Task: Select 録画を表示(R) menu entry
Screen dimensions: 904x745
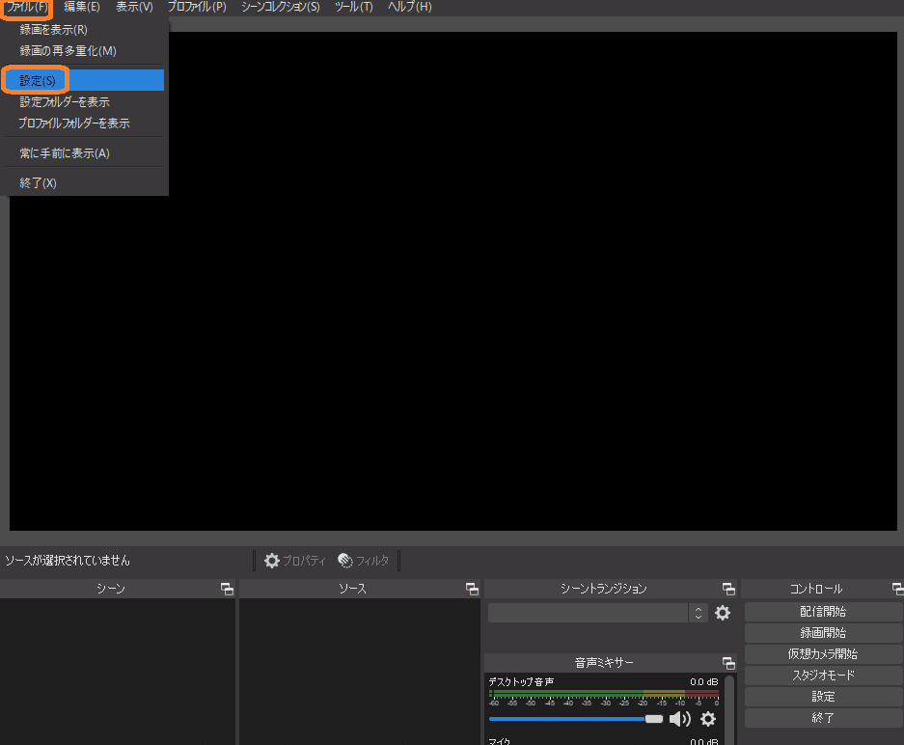Action: coord(84,29)
